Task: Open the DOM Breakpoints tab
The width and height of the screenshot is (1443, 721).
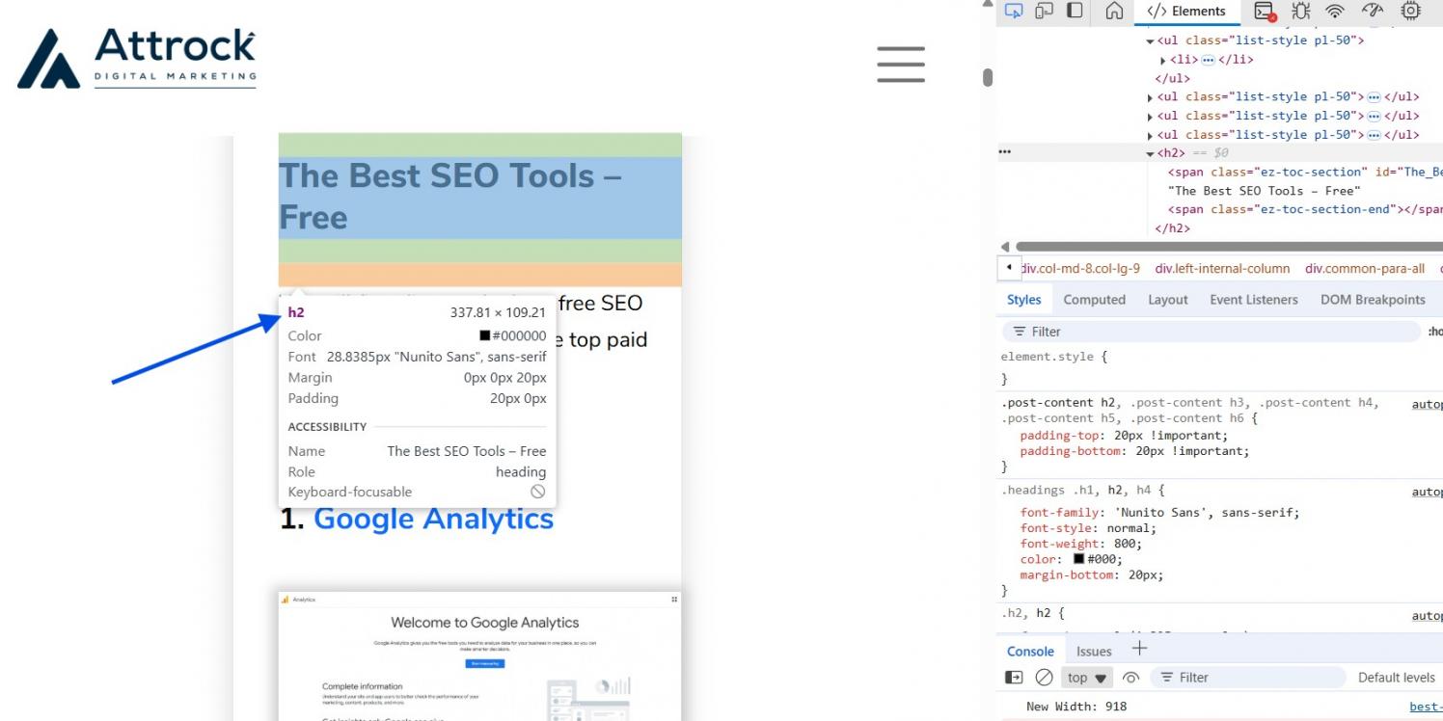Action: click(x=1373, y=300)
